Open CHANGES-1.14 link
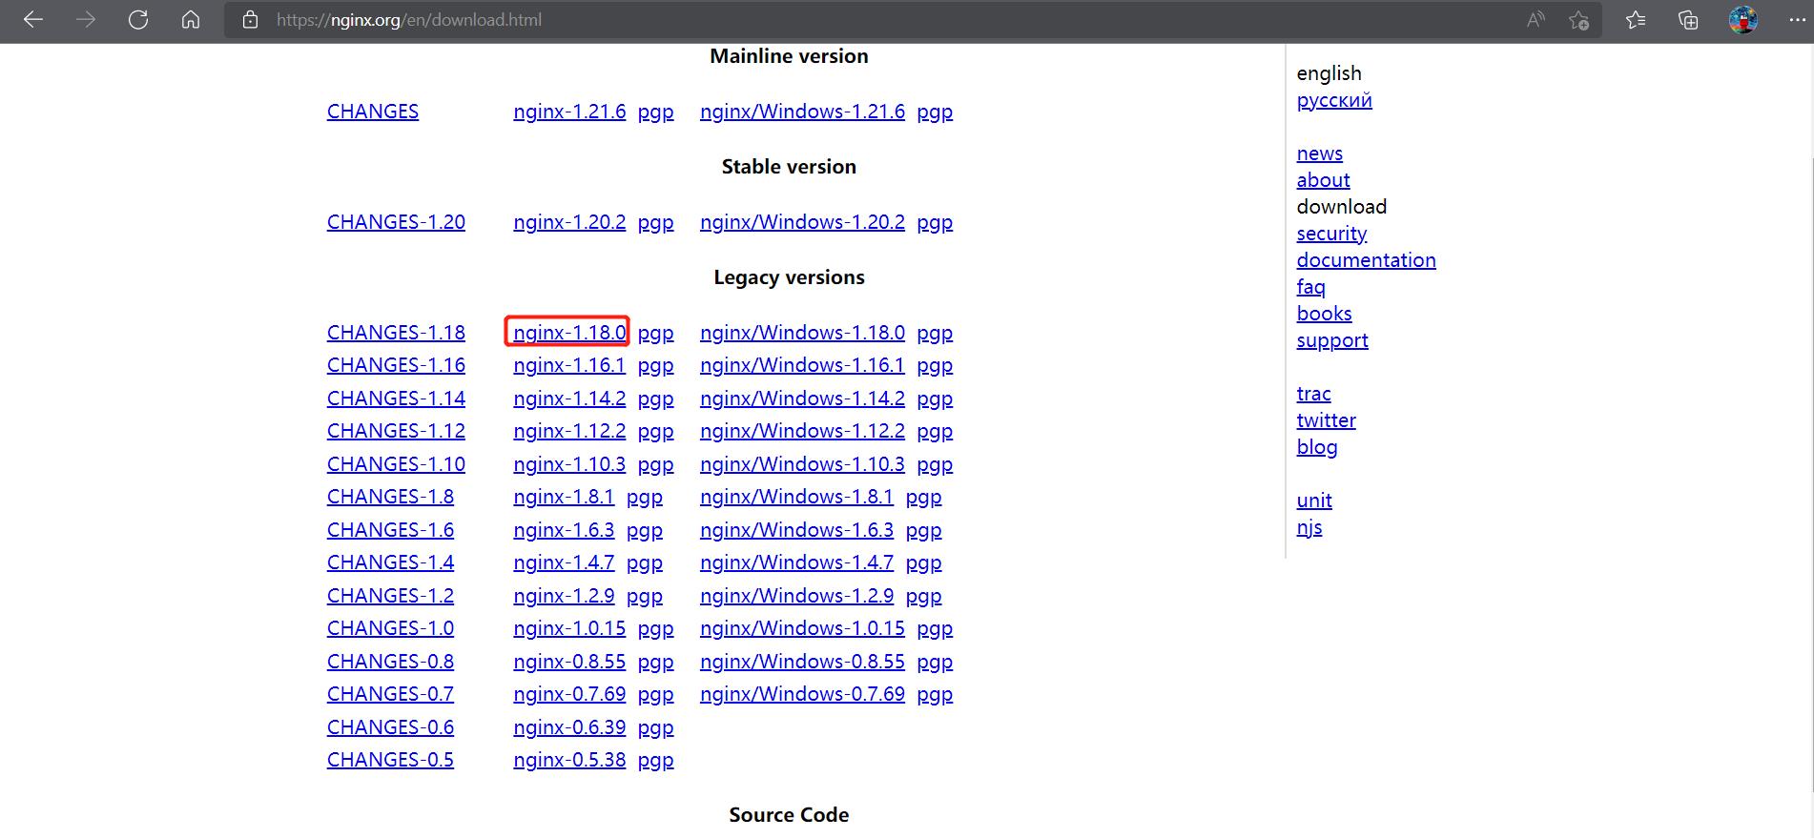This screenshot has width=1814, height=838. 396,399
